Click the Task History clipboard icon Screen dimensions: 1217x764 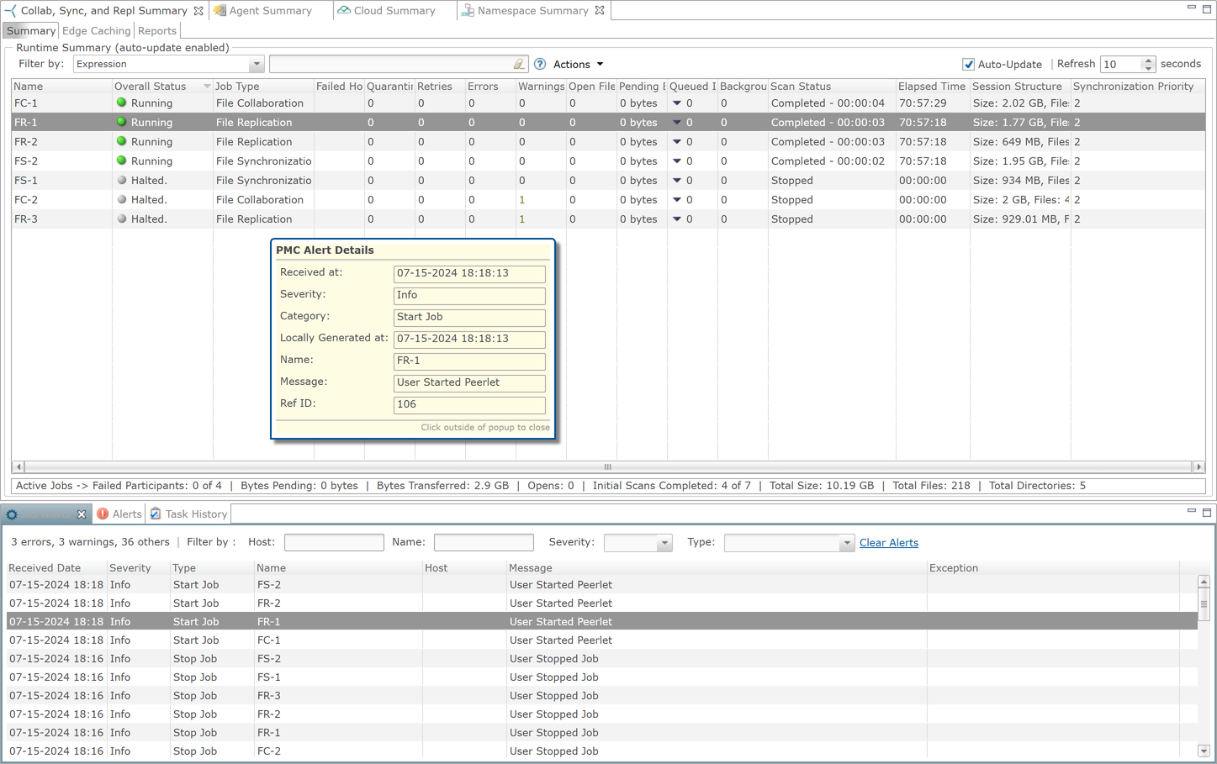click(156, 514)
